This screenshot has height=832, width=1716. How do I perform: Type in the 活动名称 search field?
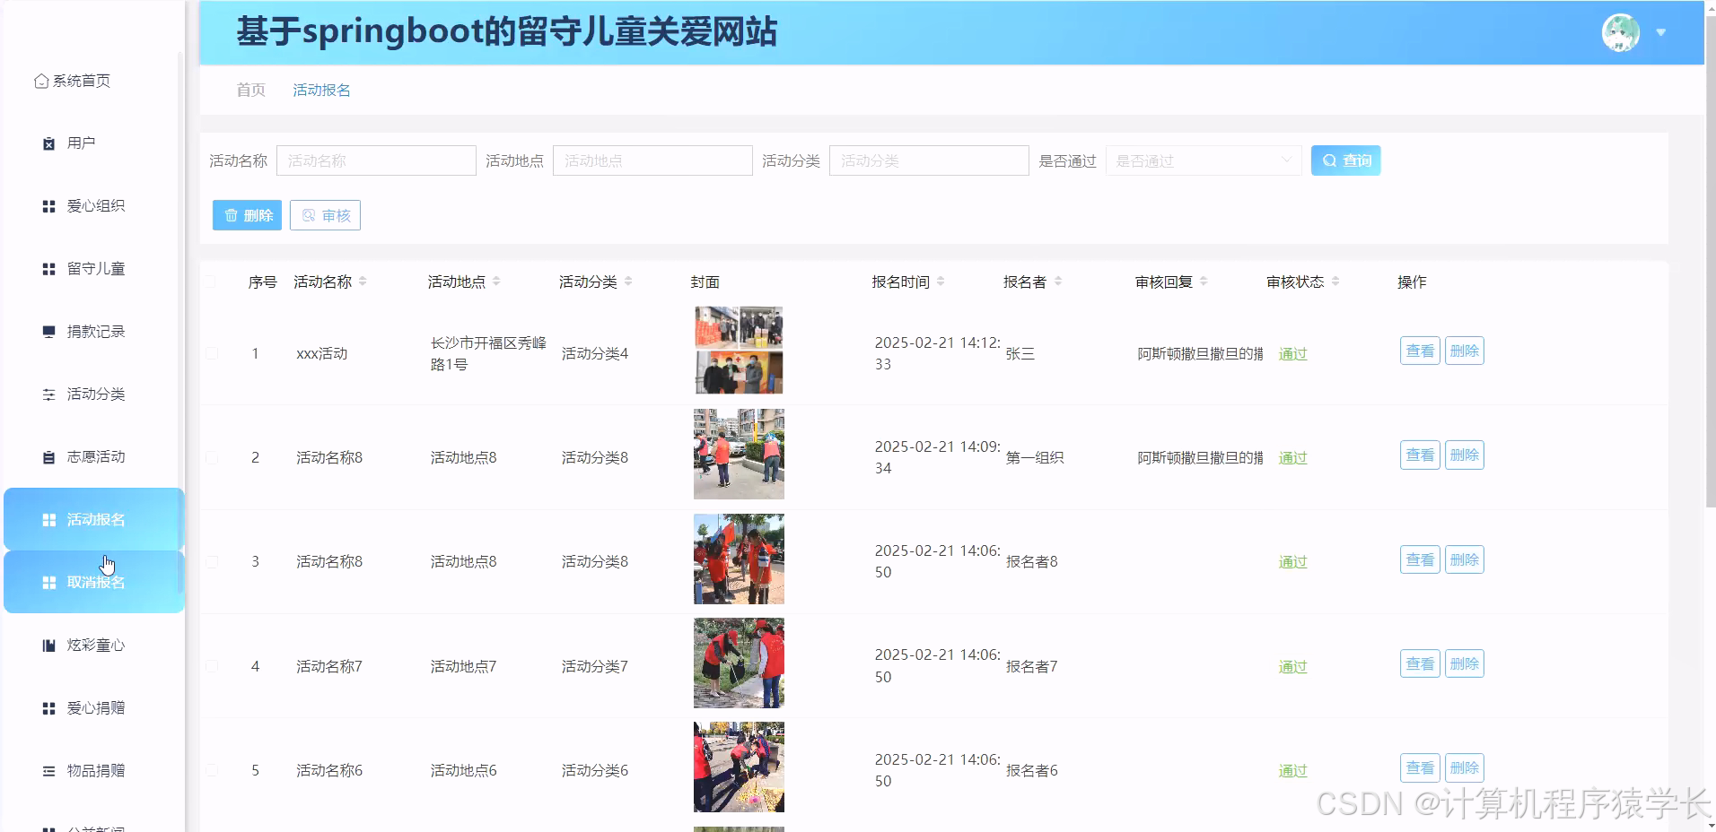tap(376, 160)
